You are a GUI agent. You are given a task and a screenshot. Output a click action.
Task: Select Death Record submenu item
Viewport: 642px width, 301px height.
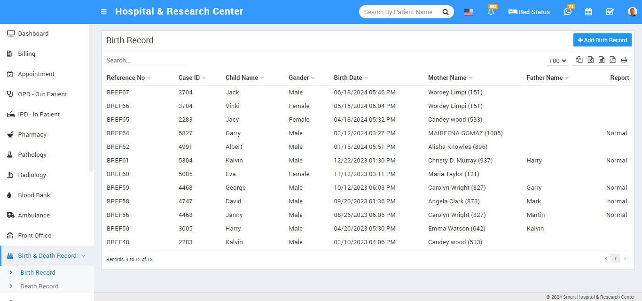click(39, 286)
